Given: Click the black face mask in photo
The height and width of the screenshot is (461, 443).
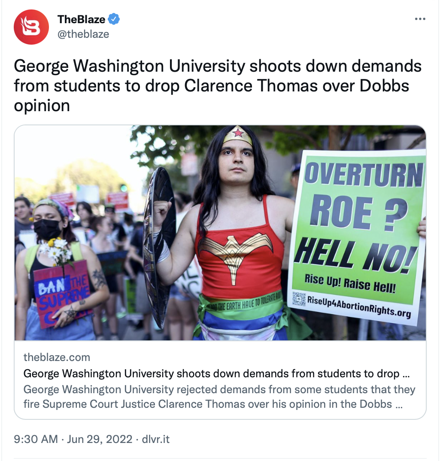Looking at the screenshot, I should [47, 229].
